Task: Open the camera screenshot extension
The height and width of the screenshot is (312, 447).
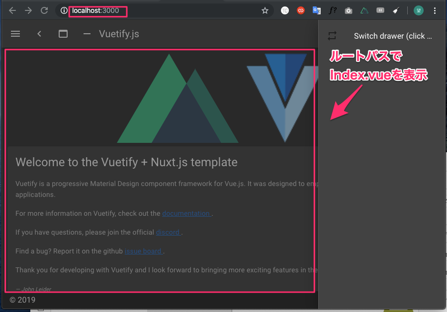Action: [x=349, y=11]
